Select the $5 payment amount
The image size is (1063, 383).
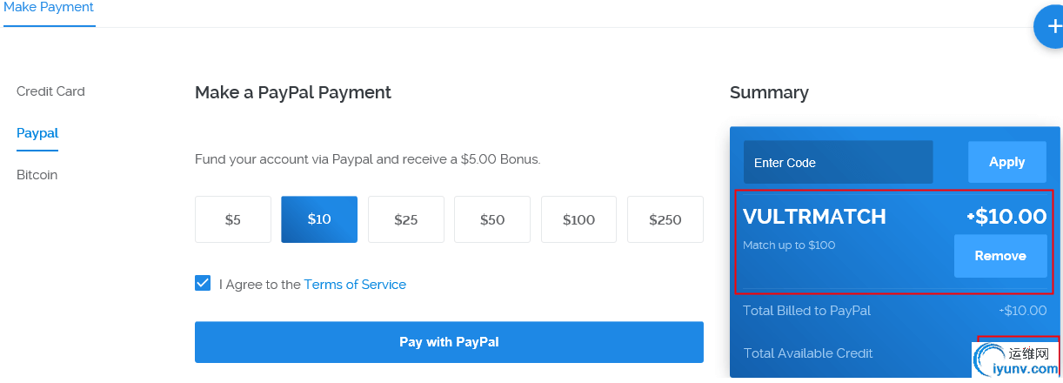tap(233, 219)
